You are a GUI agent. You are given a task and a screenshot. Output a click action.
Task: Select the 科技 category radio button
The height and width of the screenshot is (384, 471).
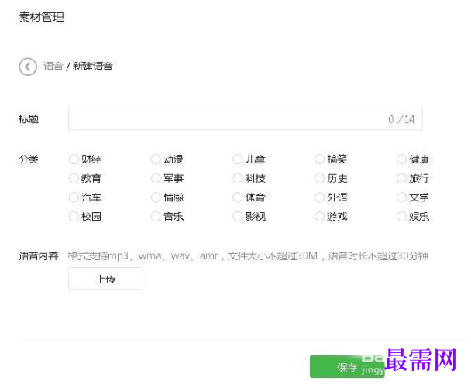237,178
